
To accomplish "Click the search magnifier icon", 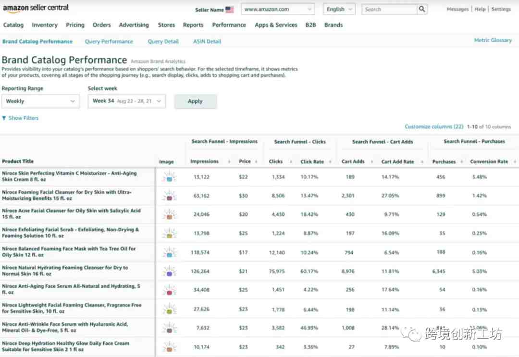I will pyautogui.click(x=422, y=9).
